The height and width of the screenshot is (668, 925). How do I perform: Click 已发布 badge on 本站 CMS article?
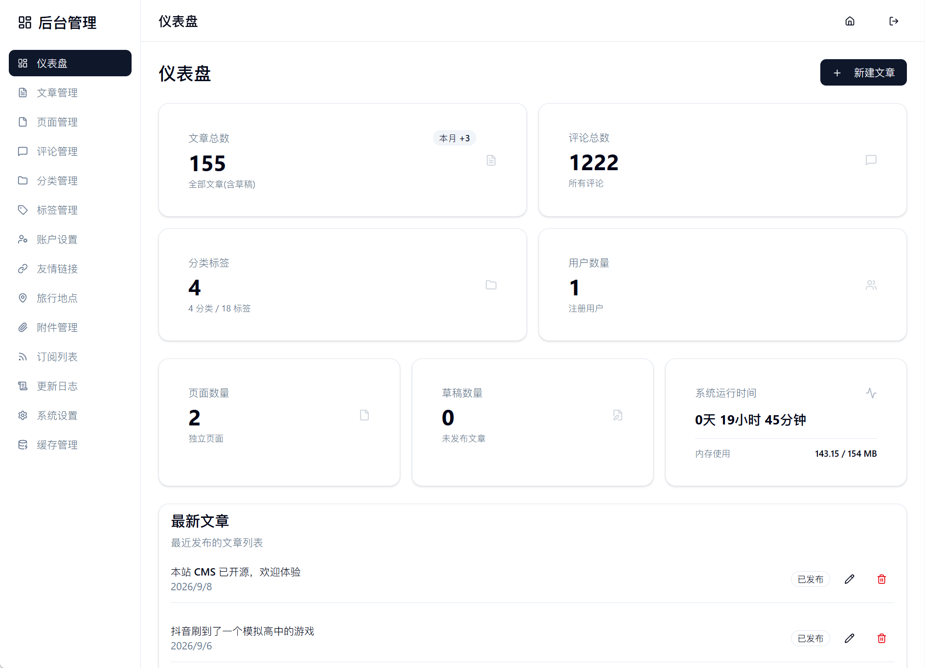pos(811,579)
